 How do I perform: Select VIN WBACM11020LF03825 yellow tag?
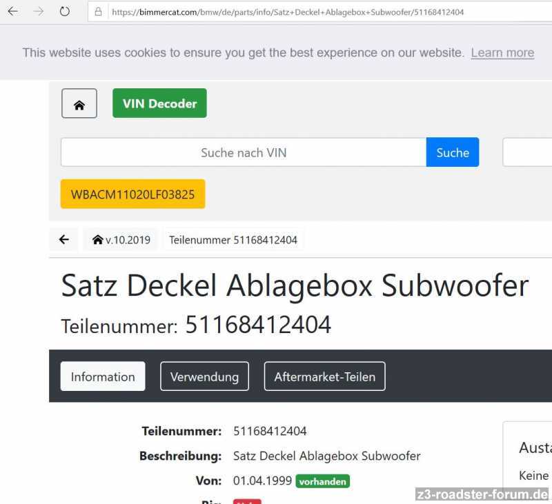tap(132, 194)
